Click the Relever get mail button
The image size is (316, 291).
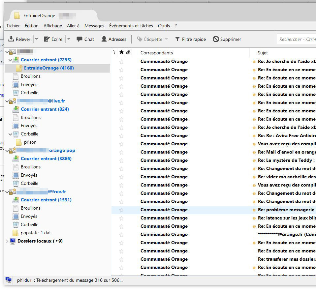pos(19,39)
